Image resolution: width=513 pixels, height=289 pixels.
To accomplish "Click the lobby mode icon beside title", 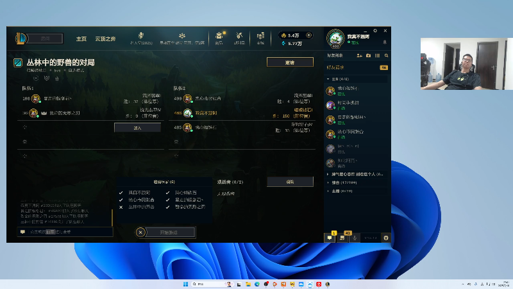I will pyautogui.click(x=18, y=62).
